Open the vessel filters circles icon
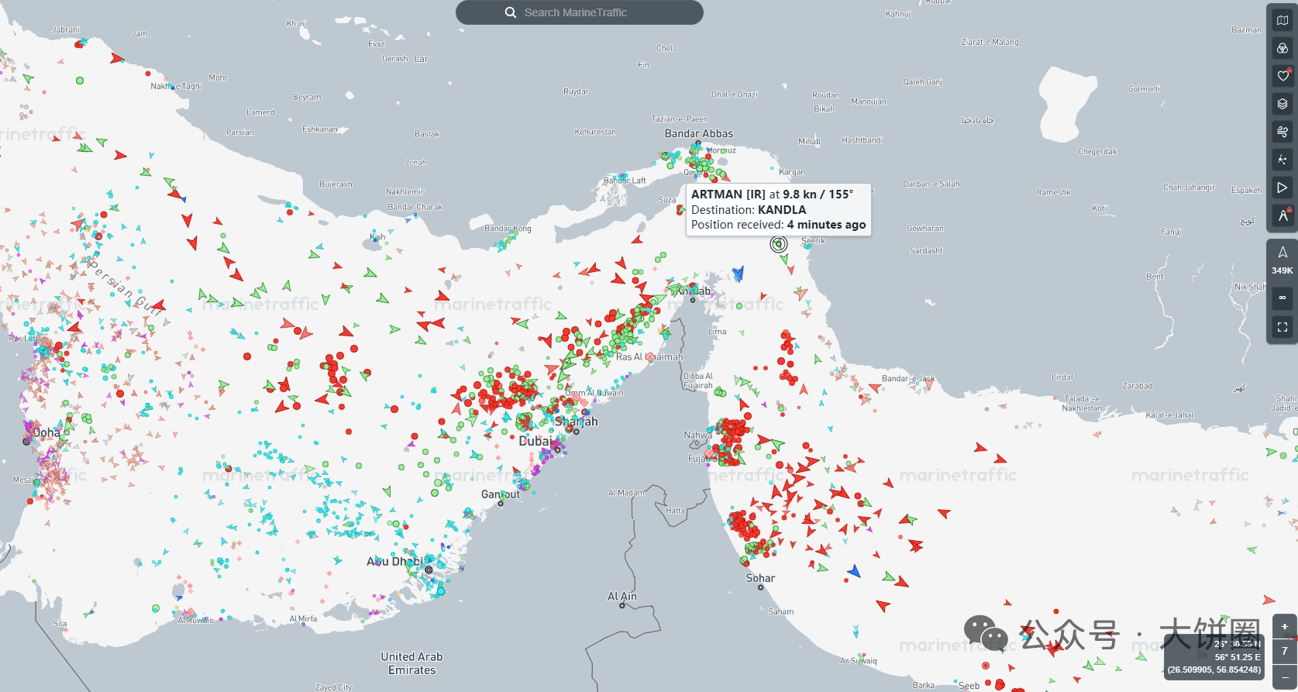The width and height of the screenshot is (1298, 692). pyautogui.click(x=1283, y=48)
